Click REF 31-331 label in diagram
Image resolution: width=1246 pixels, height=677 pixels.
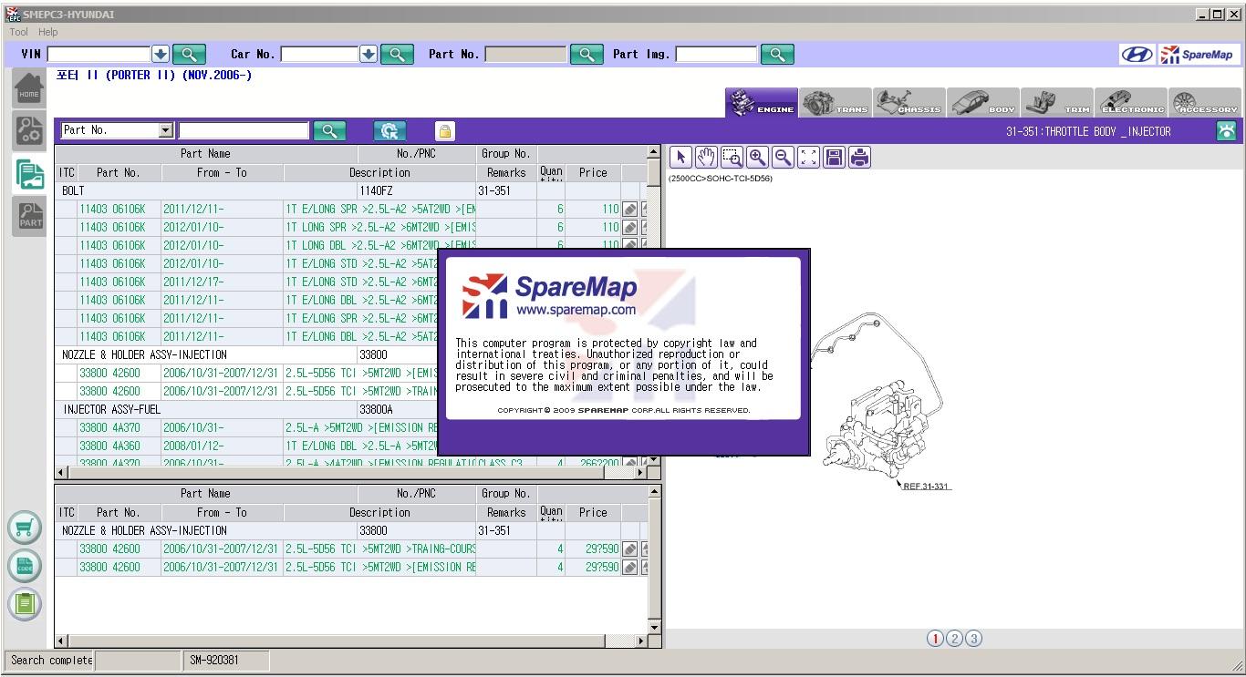coord(927,486)
